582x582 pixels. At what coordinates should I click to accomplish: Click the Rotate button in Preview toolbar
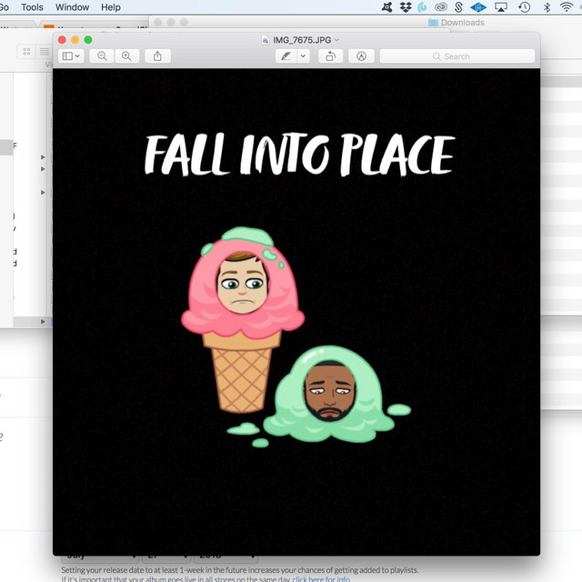coord(330,56)
